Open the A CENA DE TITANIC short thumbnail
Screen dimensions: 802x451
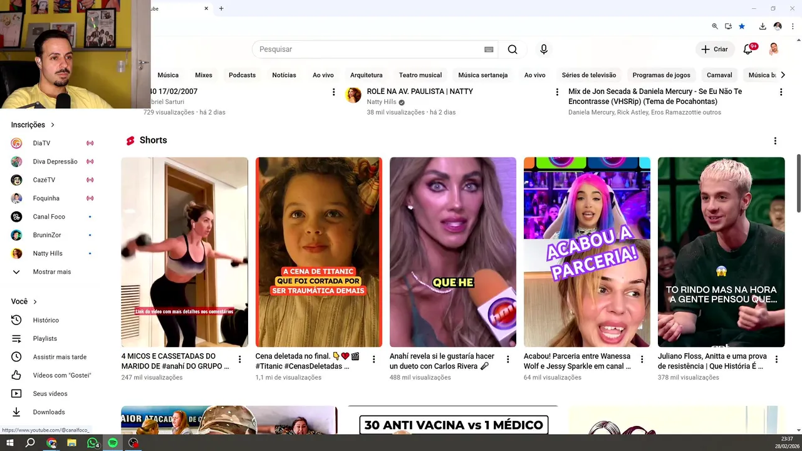[x=318, y=252]
